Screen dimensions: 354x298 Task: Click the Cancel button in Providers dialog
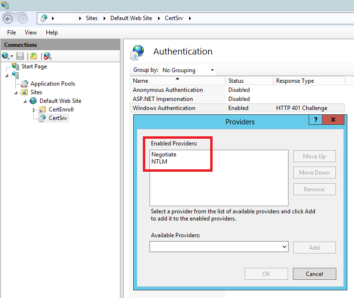314,274
